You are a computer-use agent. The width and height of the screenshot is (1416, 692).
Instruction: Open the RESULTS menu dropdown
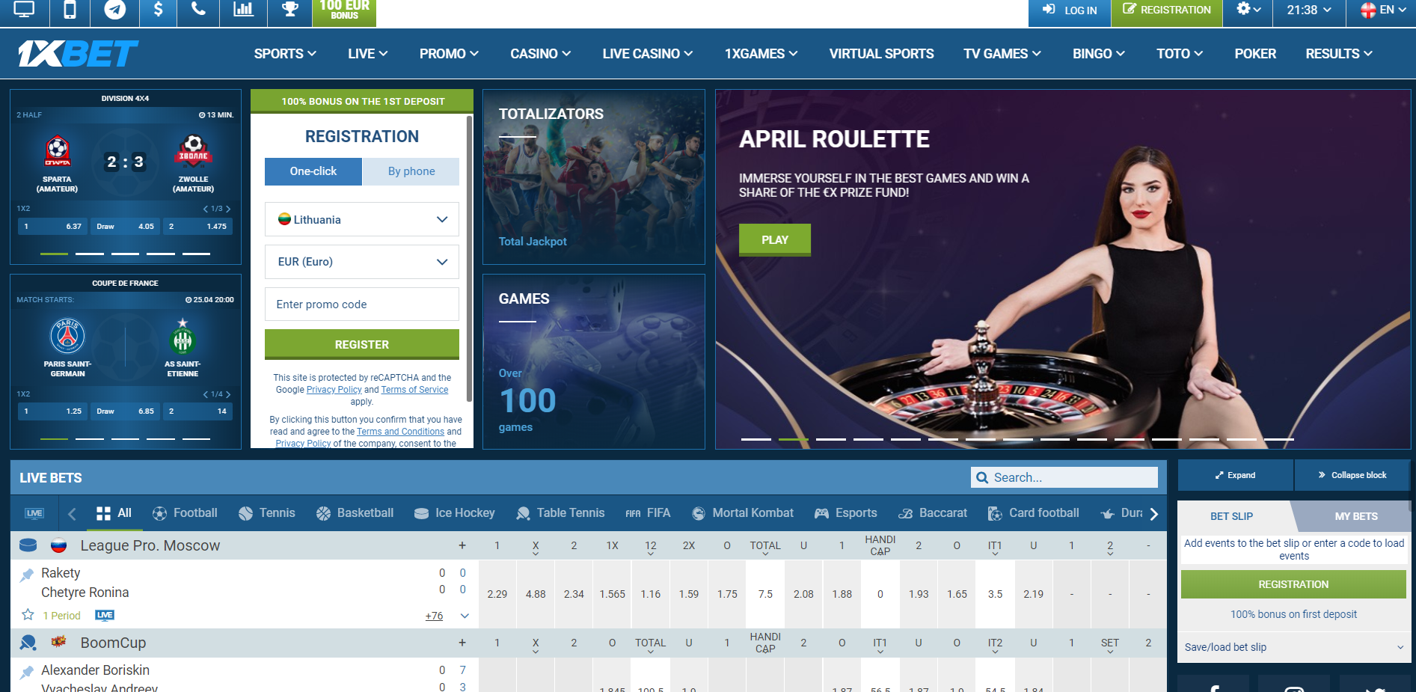(x=1339, y=54)
